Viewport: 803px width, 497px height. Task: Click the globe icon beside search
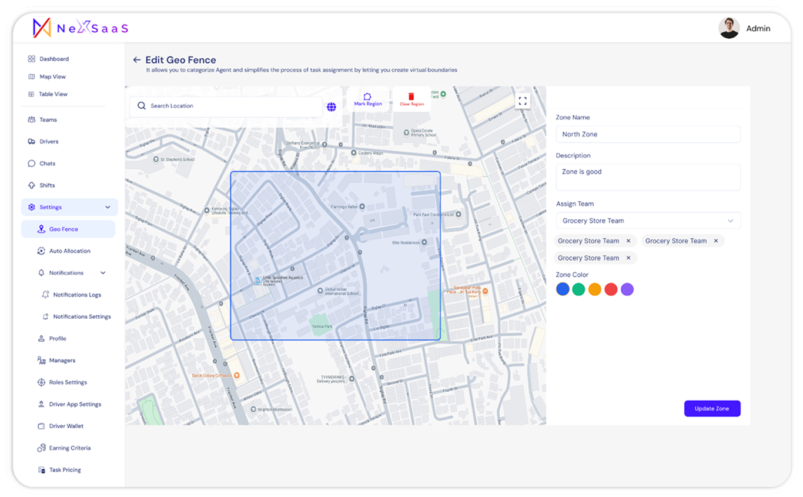(x=332, y=106)
